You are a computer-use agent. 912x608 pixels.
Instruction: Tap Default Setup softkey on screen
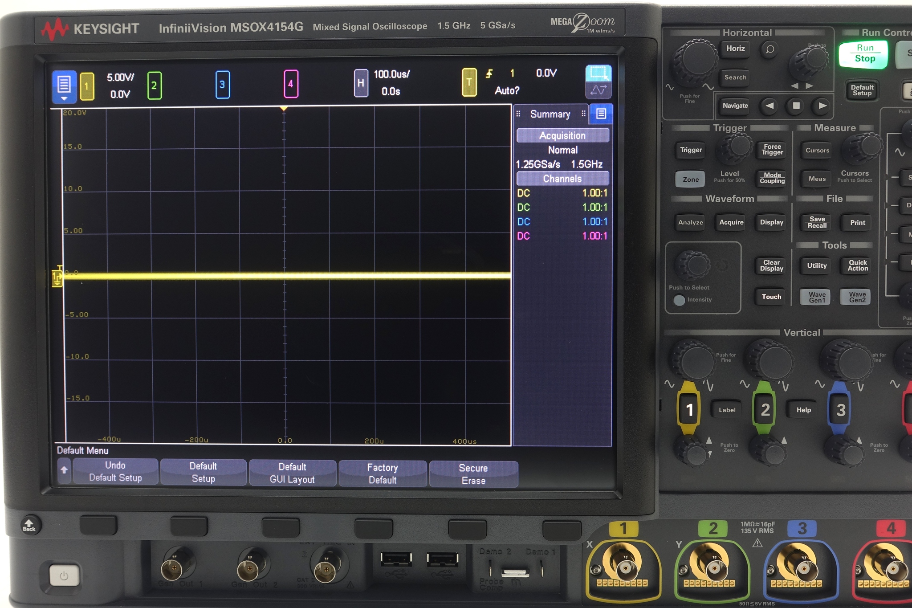203,472
